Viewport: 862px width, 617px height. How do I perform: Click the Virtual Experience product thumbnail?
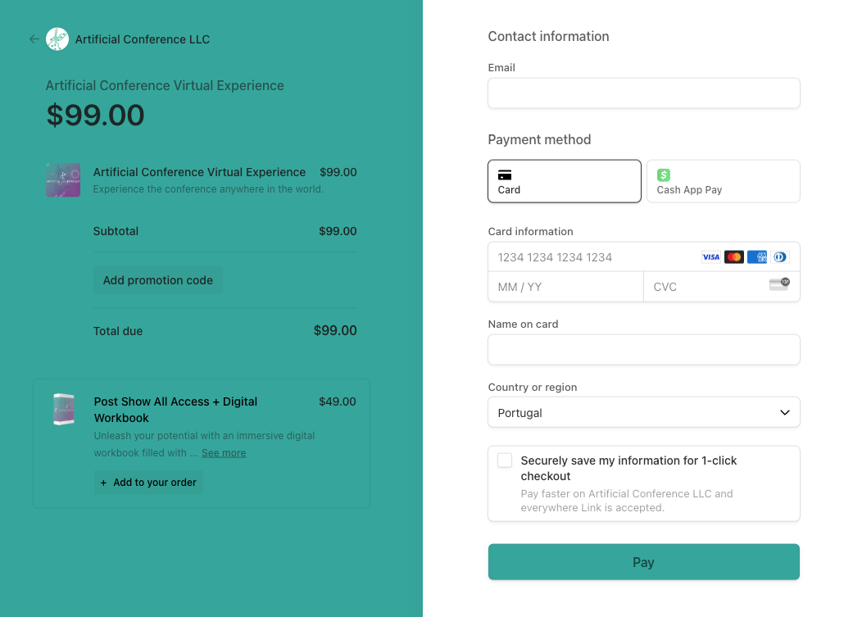pyautogui.click(x=63, y=180)
